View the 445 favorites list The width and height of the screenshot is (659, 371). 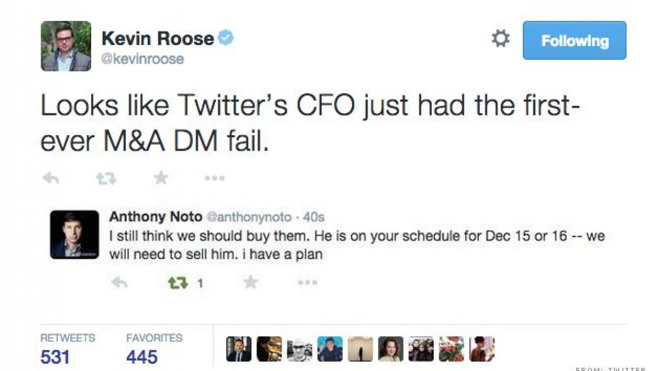click(x=142, y=357)
